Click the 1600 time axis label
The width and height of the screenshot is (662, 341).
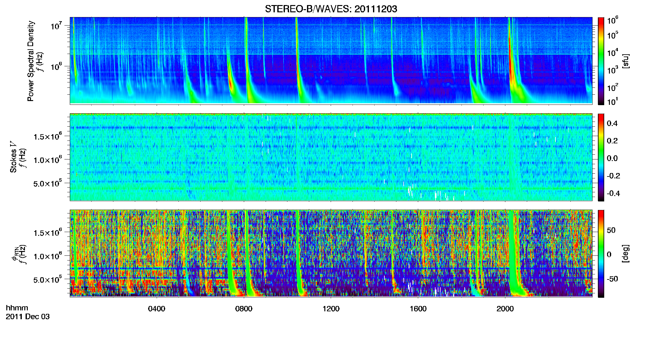click(x=418, y=309)
